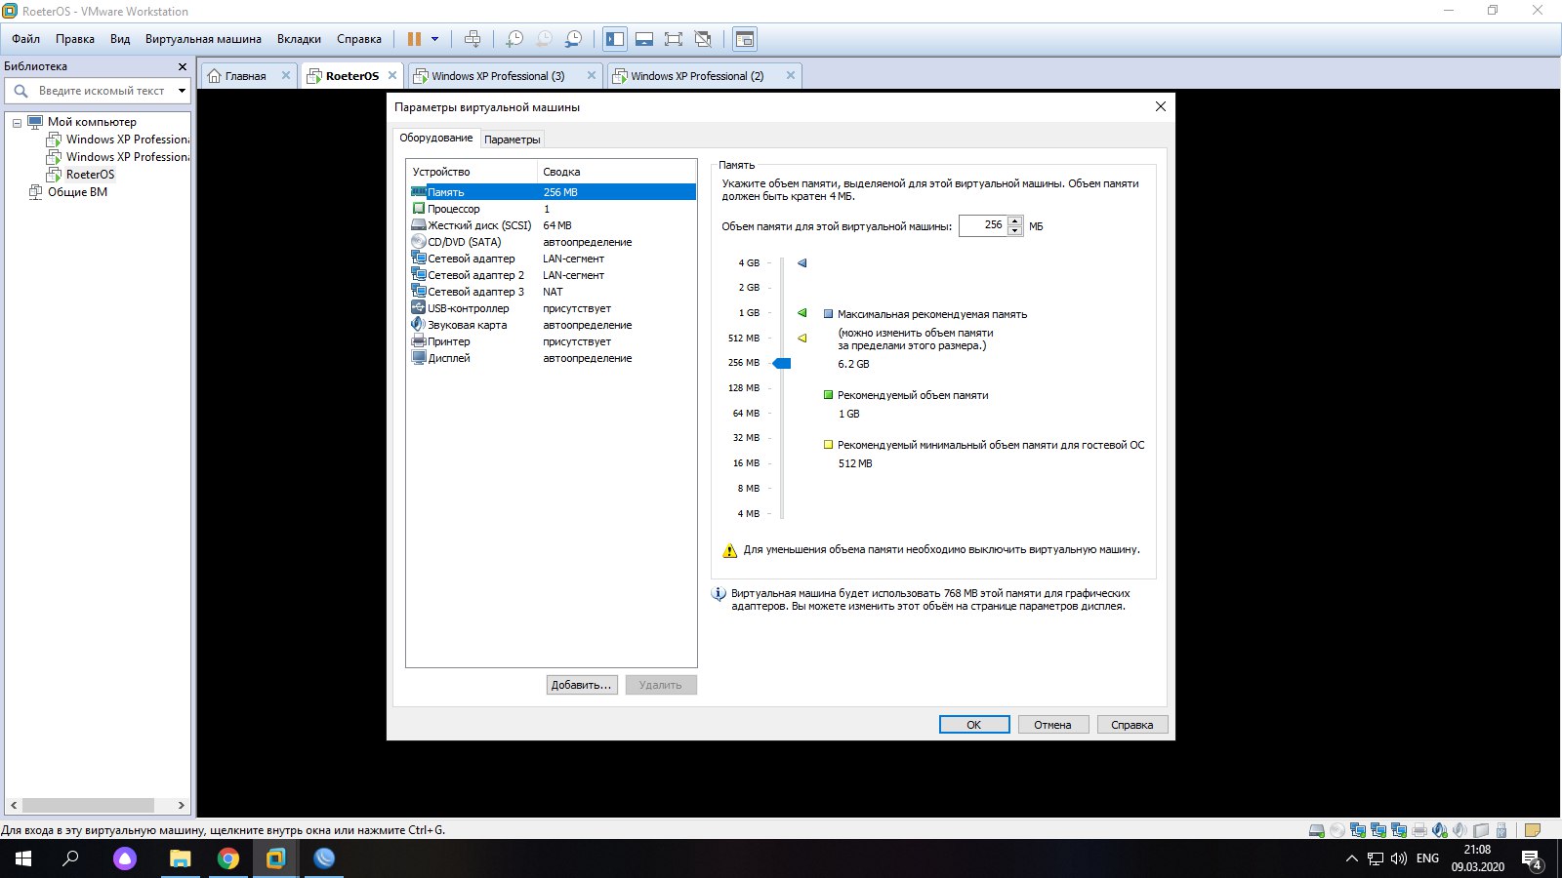Select the Дисплей device row
This screenshot has width=1562, height=878.
[x=552, y=358]
